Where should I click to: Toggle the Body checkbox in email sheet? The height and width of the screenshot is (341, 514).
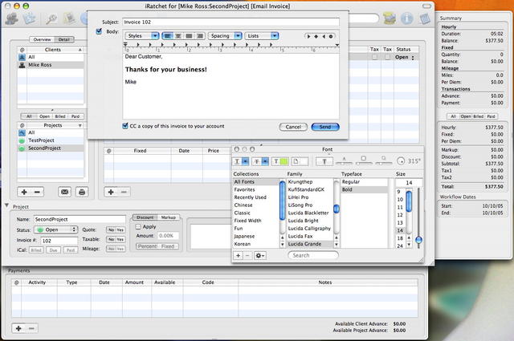[99, 31]
